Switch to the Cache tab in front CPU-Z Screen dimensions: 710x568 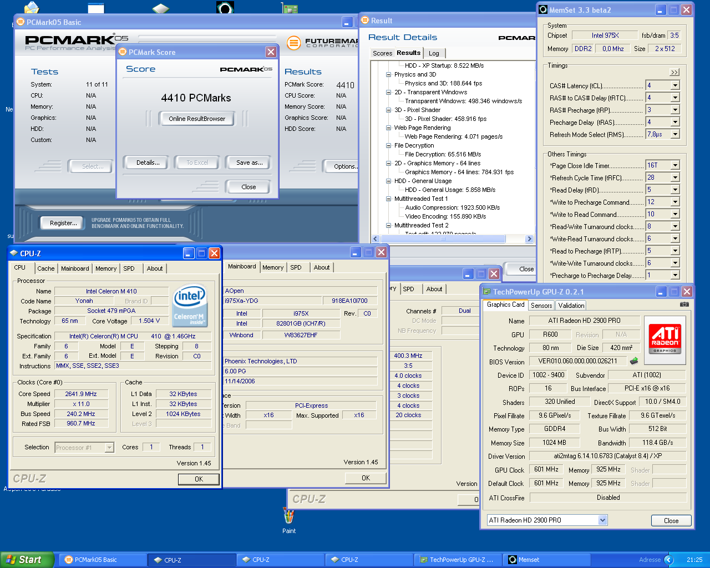(x=46, y=268)
